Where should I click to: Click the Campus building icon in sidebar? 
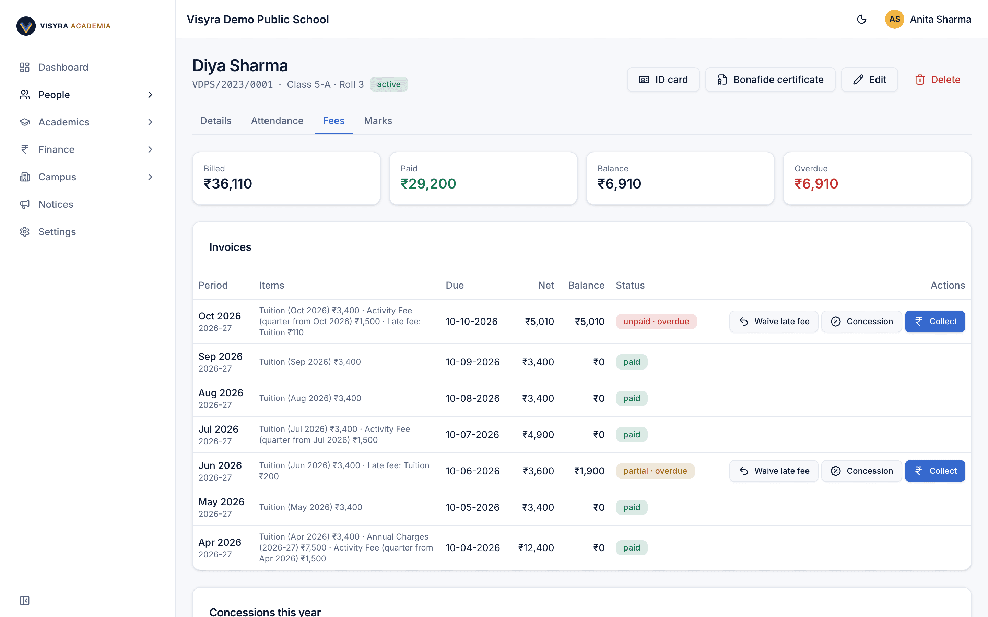(x=24, y=177)
